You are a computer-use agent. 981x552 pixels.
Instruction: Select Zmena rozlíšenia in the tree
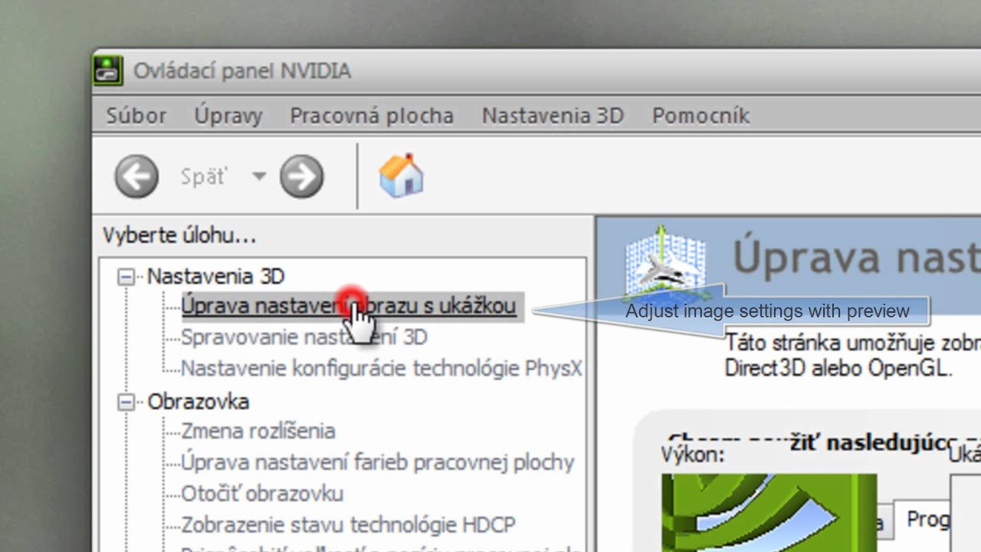258,431
